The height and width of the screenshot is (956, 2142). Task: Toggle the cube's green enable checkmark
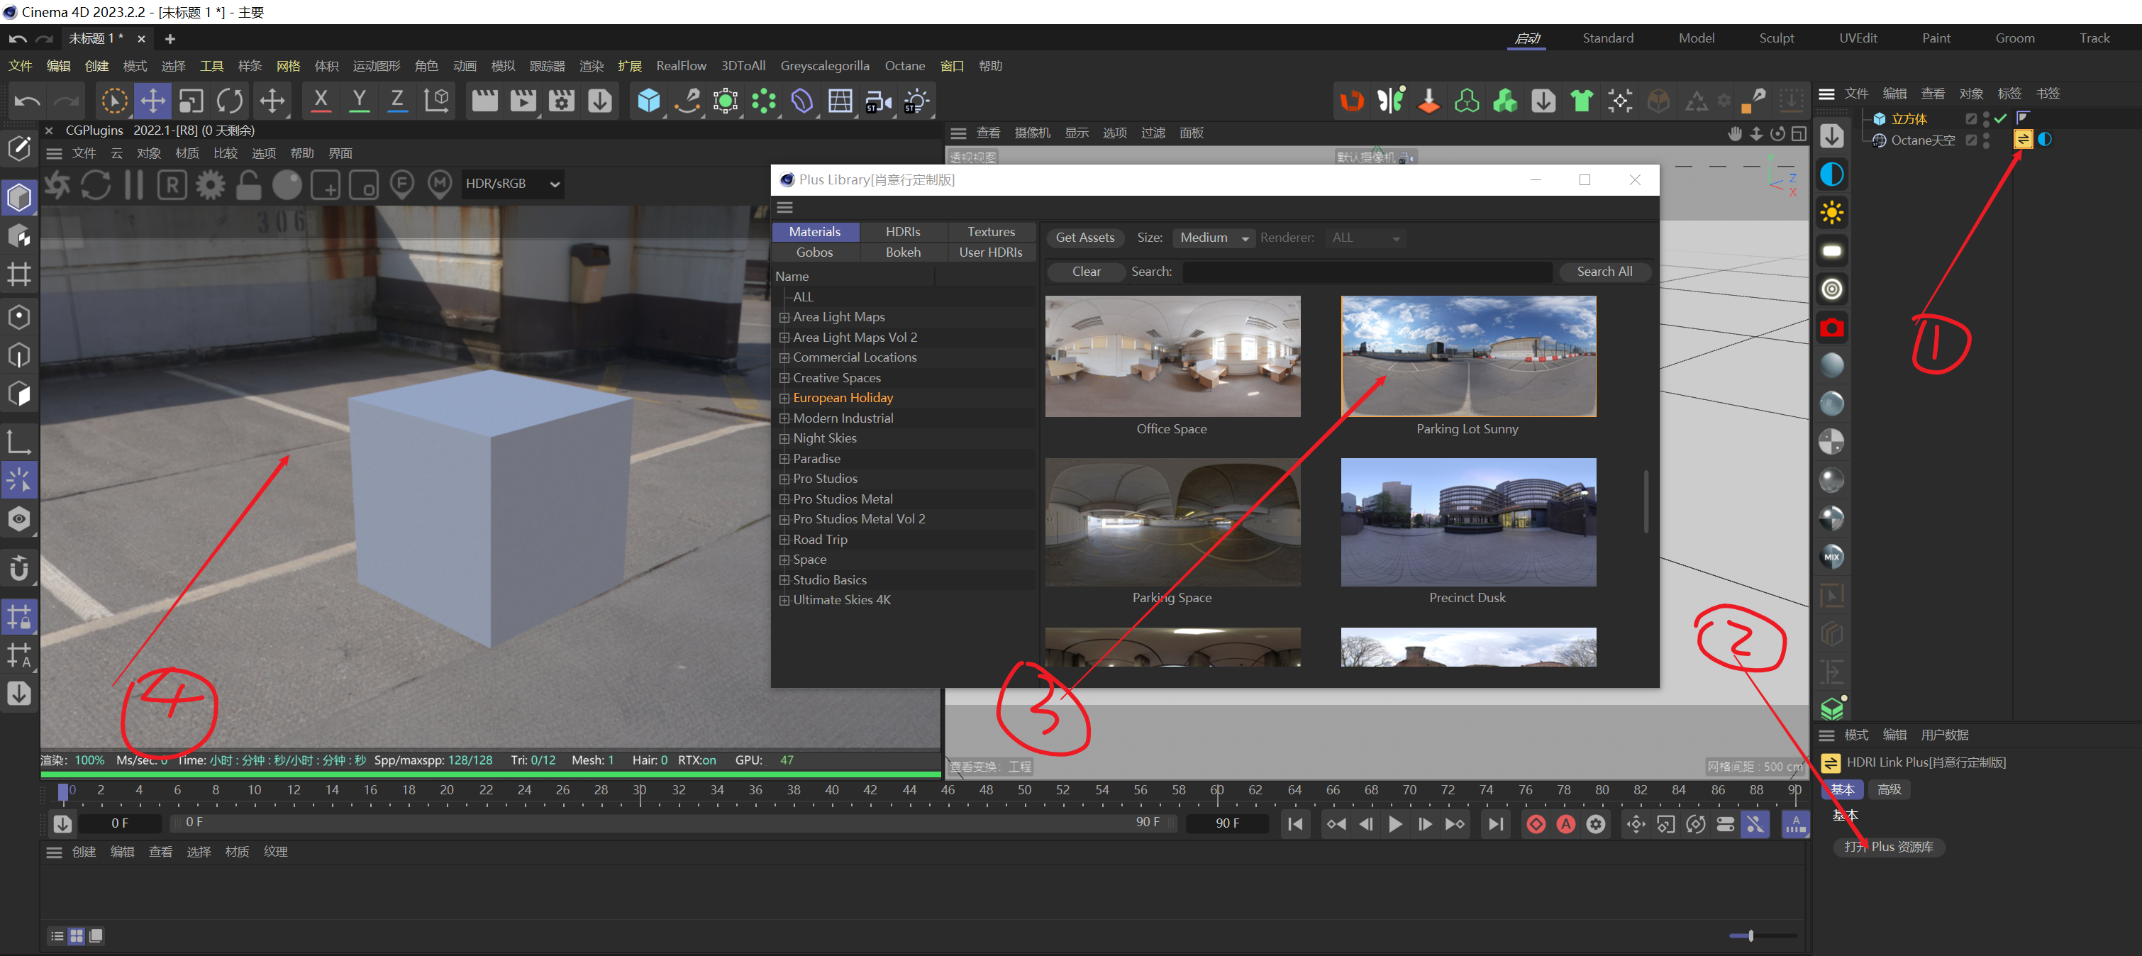point(2000,119)
